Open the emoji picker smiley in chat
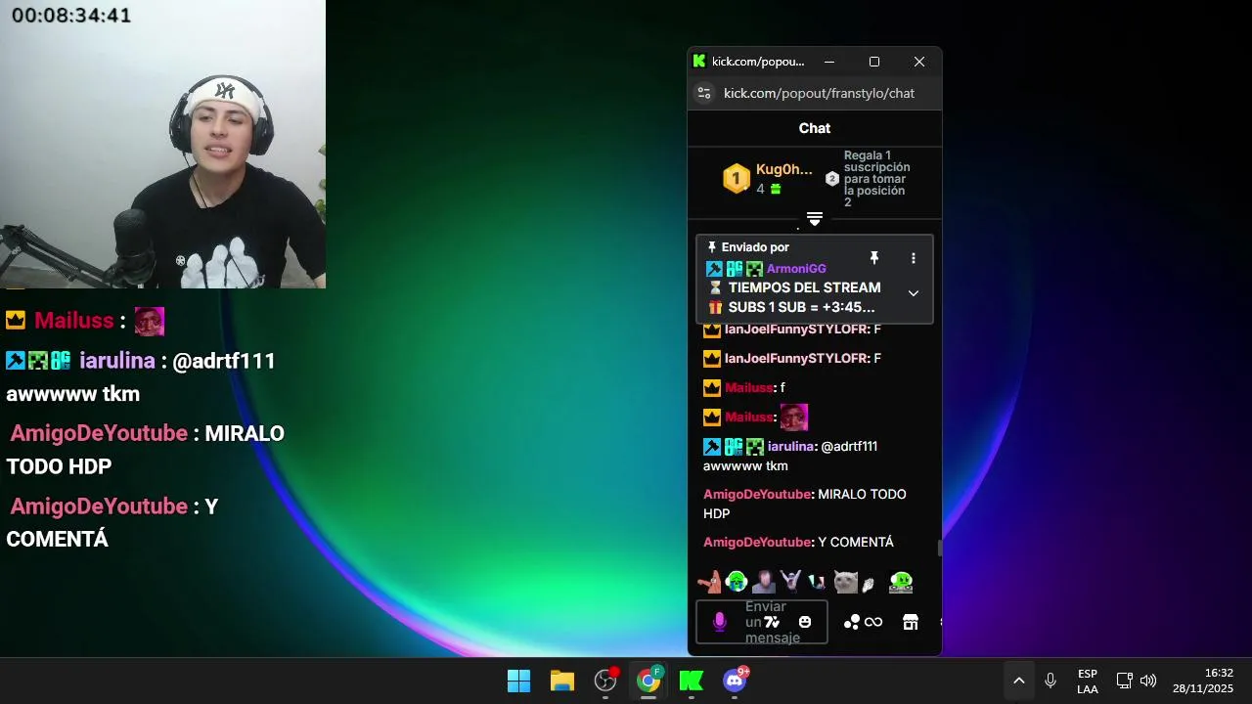The width and height of the screenshot is (1252, 704). click(805, 622)
